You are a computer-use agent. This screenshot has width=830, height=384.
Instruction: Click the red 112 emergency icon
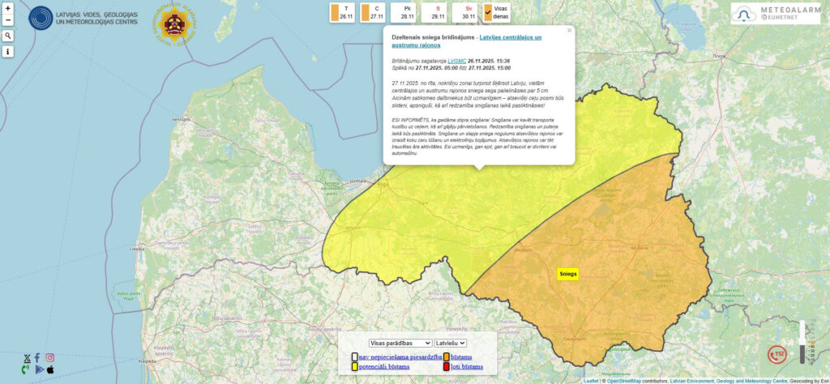(x=777, y=354)
